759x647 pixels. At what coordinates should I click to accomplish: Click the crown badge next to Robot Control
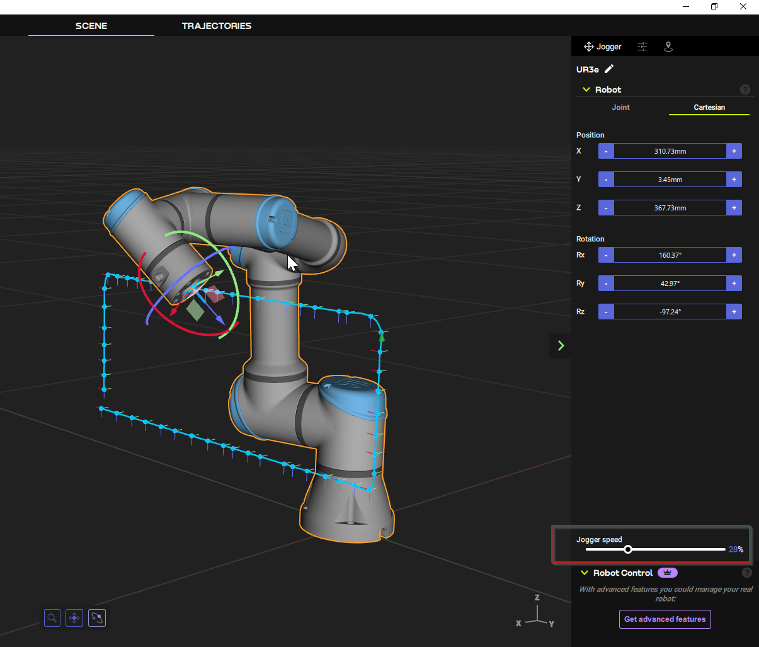pos(668,573)
